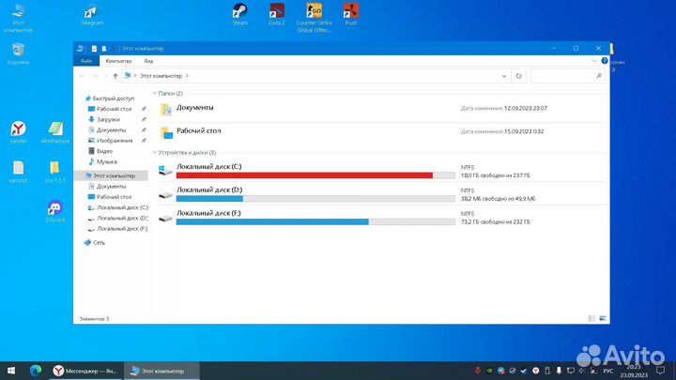Open the notification center icon
Screen dimensions: 676x380
[x=660, y=371]
